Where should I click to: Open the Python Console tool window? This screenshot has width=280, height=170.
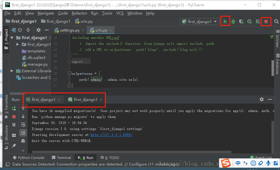(x=28, y=158)
